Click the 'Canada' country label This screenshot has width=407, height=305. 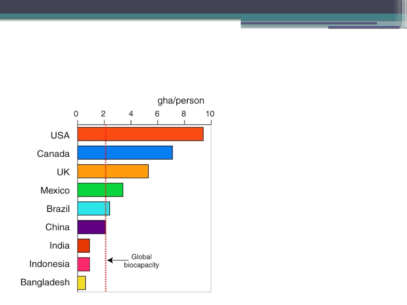click(x=53, y=154)
